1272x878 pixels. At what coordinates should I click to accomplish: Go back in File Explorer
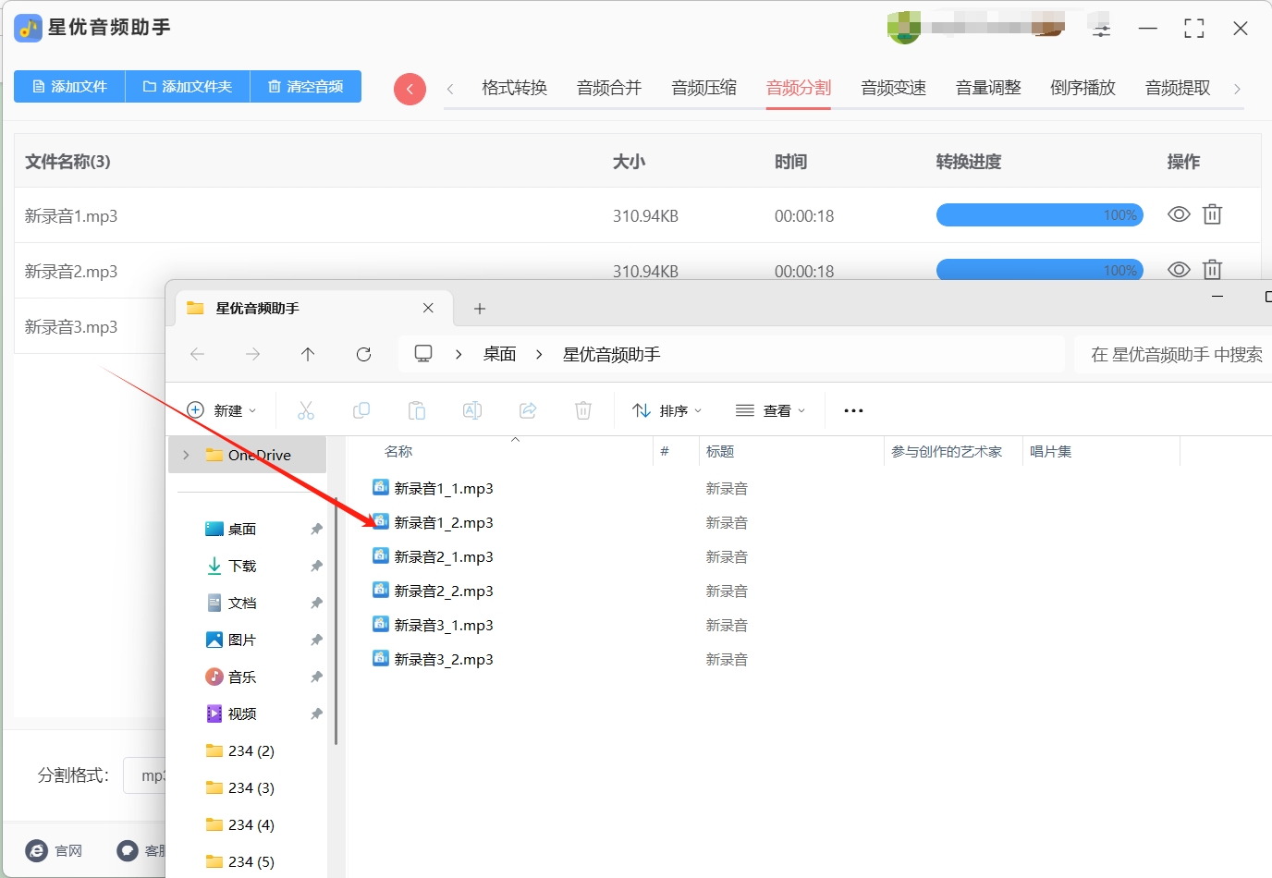tap(197, 354)
